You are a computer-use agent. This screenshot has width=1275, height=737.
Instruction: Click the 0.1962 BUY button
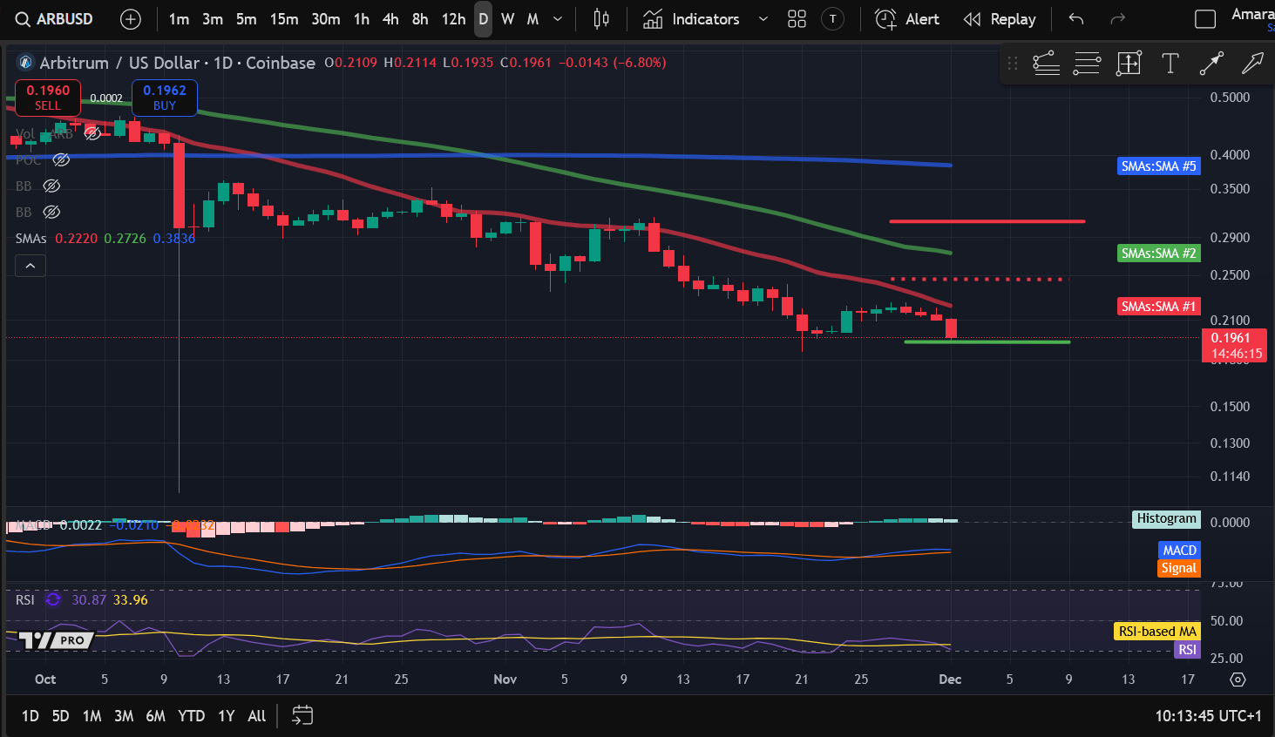164,98
